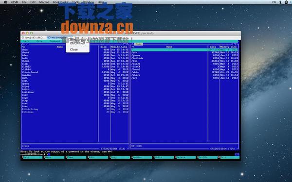Click F3 View function key button
This screenshot has height=182, width=292.
click(x=76, y=157)
